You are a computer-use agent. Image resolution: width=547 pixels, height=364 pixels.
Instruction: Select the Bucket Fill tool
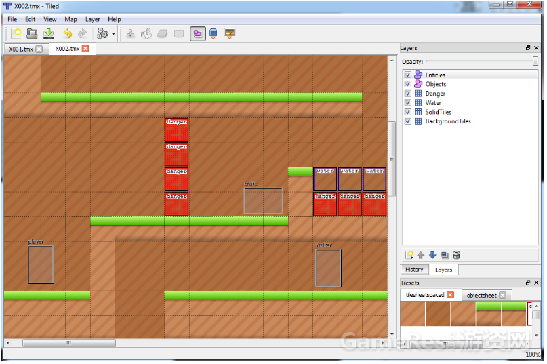[146, 33]
